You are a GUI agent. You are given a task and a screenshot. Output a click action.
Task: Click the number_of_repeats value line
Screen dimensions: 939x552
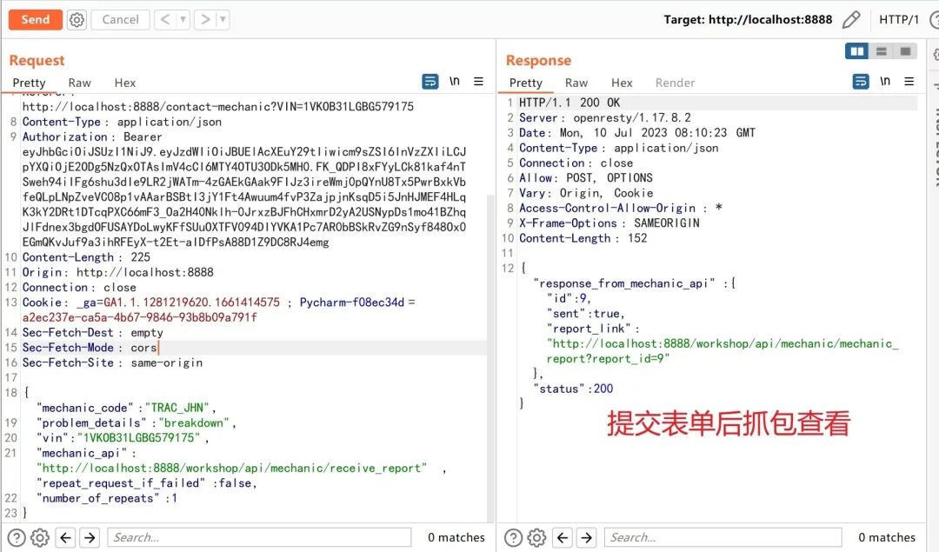click(107, 498)
